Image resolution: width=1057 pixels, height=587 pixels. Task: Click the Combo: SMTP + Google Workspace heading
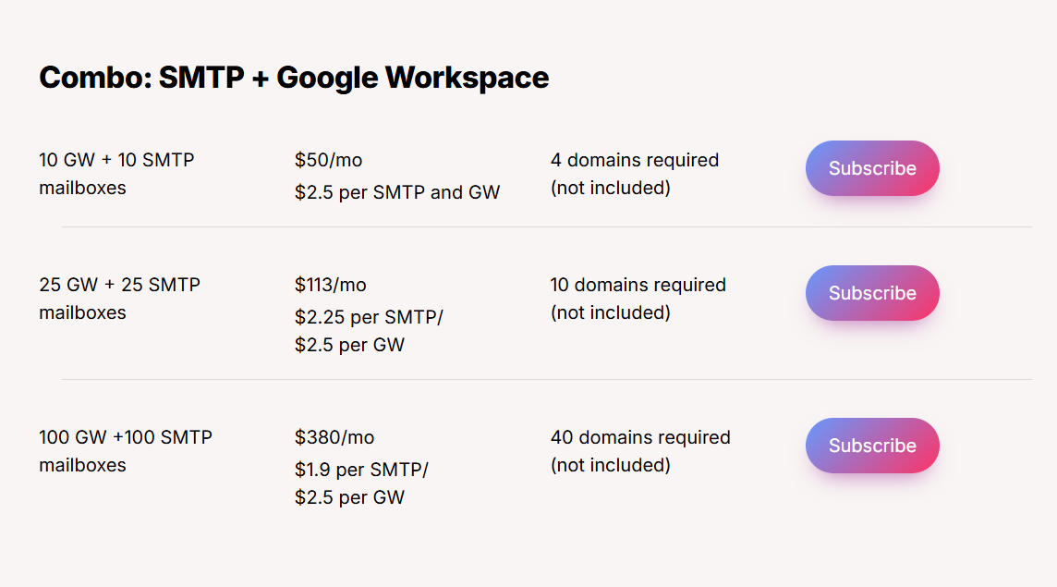click(293, 78)
